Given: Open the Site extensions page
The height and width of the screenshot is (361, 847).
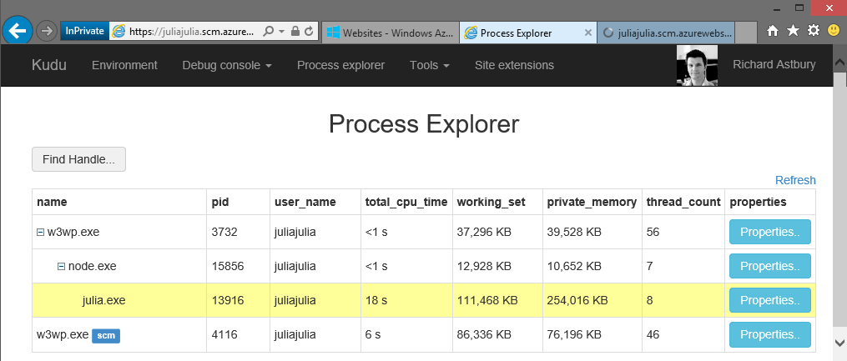Looking at the screenshot, I should click(514, 65).
